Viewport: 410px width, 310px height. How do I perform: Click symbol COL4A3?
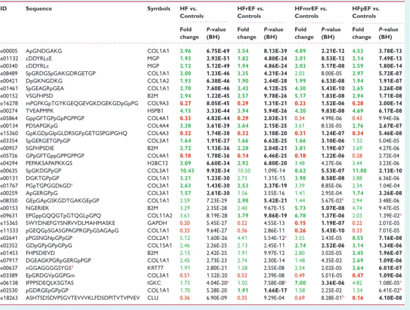point(158,134)
